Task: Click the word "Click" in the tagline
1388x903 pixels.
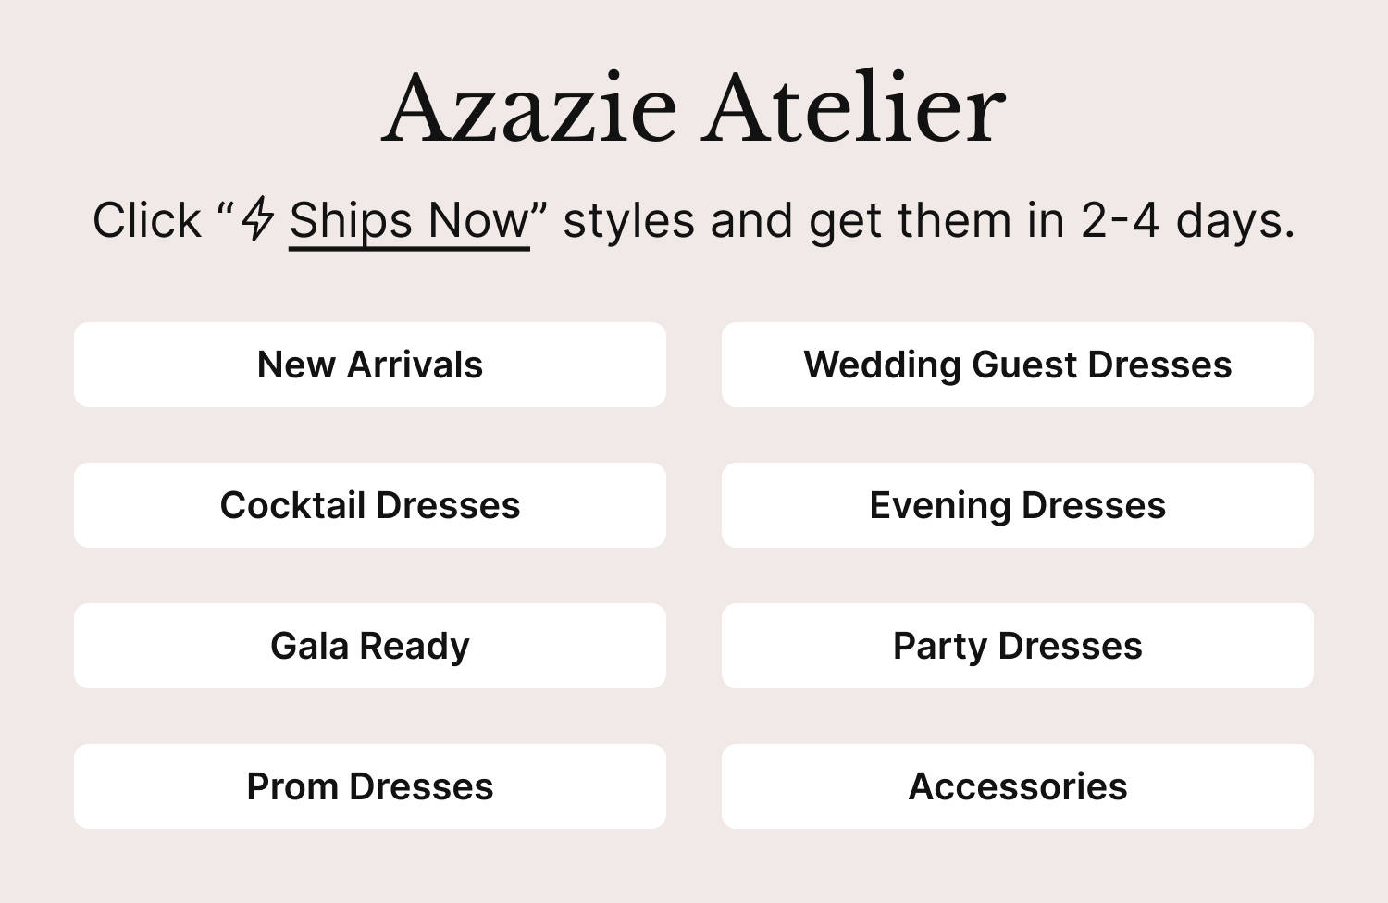Action: tap(146, 221)
